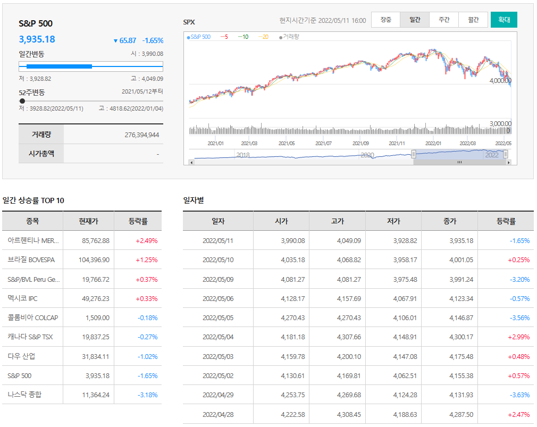Click the chart scrollbar left arrow
The image size is (537, 427).
pos(192,162)
